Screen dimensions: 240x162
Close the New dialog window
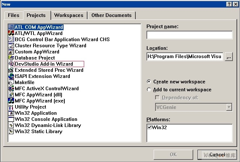point(236,4)
